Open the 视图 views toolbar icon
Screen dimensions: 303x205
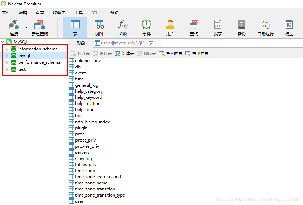99,24
